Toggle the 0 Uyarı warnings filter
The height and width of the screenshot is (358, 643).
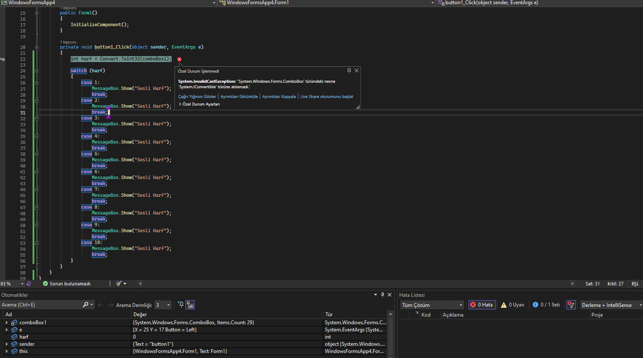point(512,305)
